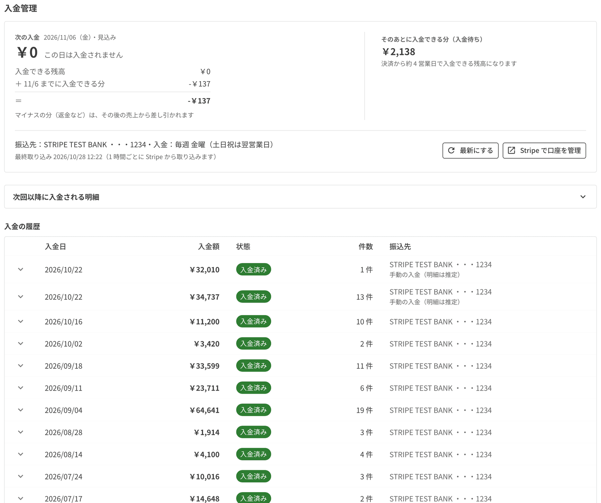Click the date 2026/08/14
This screenshot has width=601, height=503.
pos(63,455)
